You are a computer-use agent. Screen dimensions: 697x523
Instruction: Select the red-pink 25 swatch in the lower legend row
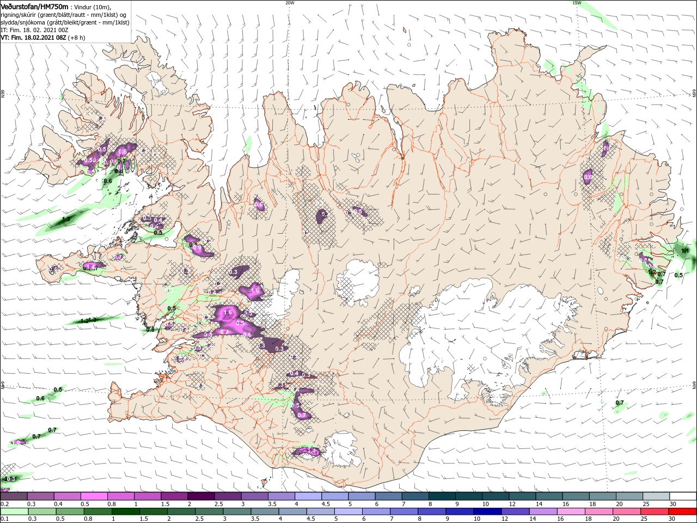(655, 512)
